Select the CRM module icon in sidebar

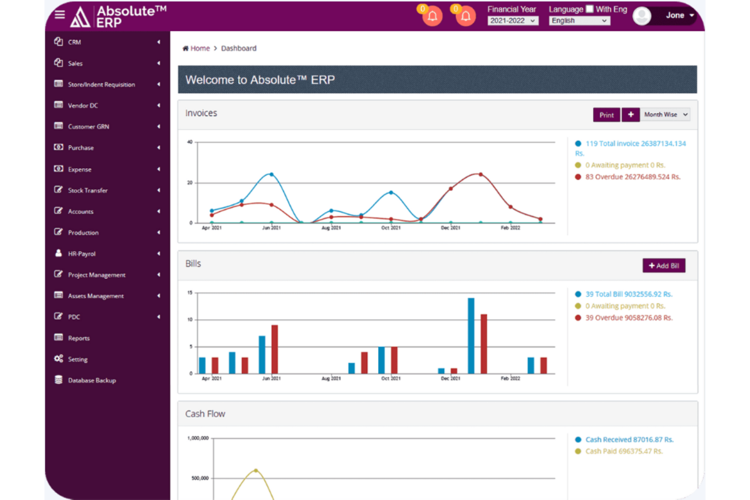pos(59,42)
